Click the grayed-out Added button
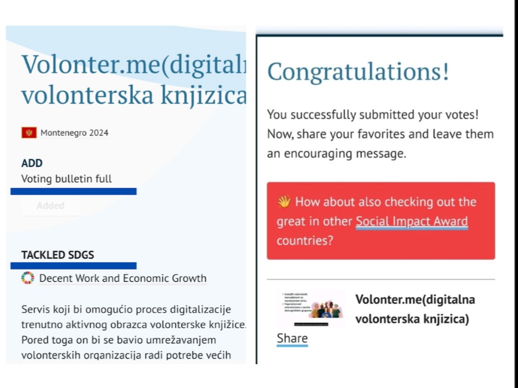The width and height of the screenshot is (518, 388). pyautogui.click(x=50, y=205)
